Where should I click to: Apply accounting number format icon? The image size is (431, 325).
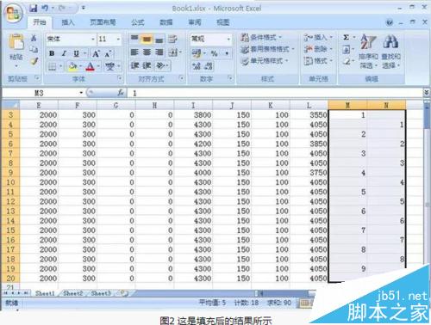point(197,53)
